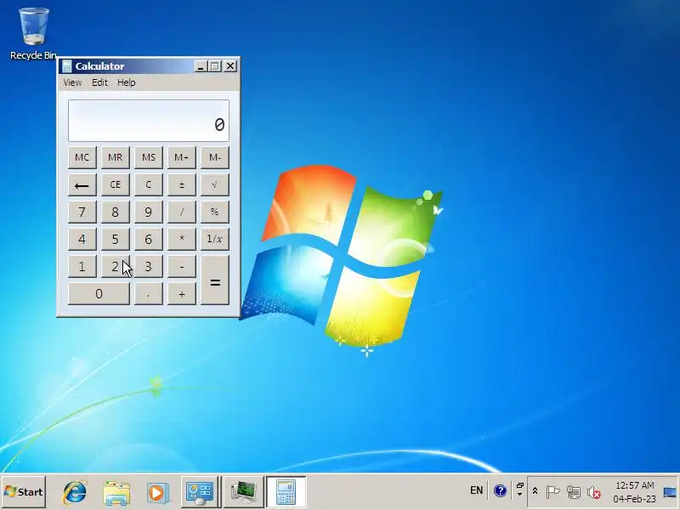Minimize the Calculator window
The image size is (680, 510).
pyautogui.click(x=200, y=66)
